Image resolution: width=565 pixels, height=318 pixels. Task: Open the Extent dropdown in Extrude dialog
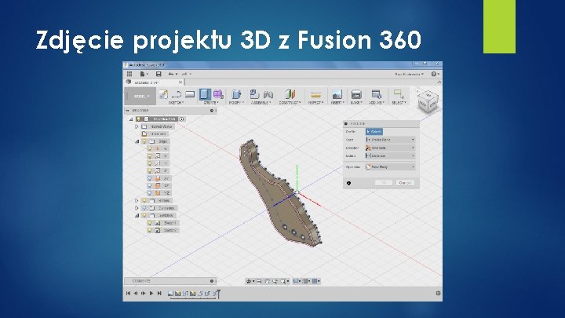pyautogui.click(x=390, y=155)
